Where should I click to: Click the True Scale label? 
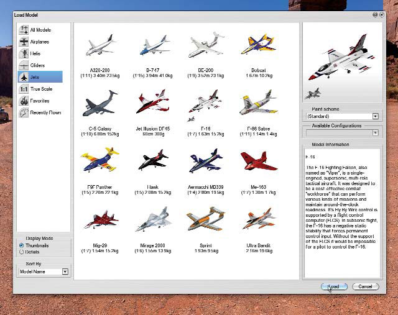pyautogui.click(x=42, y=89)
